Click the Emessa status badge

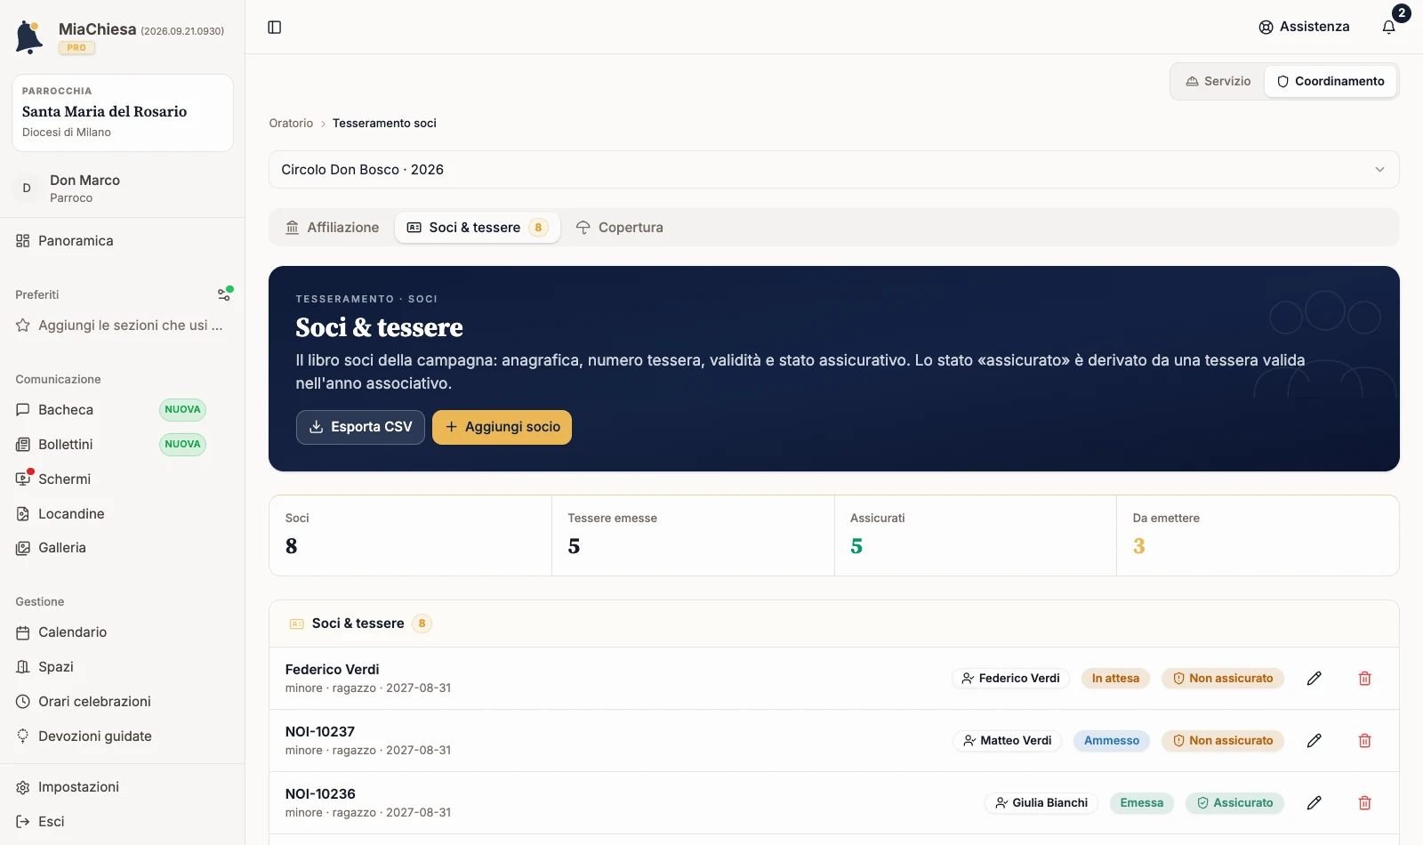(x=1142, y=803)
